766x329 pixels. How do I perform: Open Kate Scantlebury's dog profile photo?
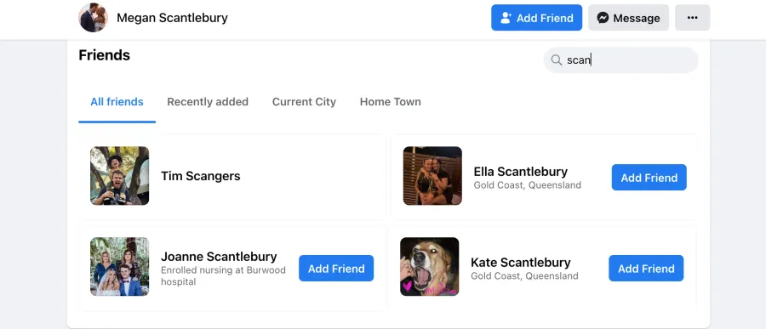pyautogui.click(x=430, y=267)
